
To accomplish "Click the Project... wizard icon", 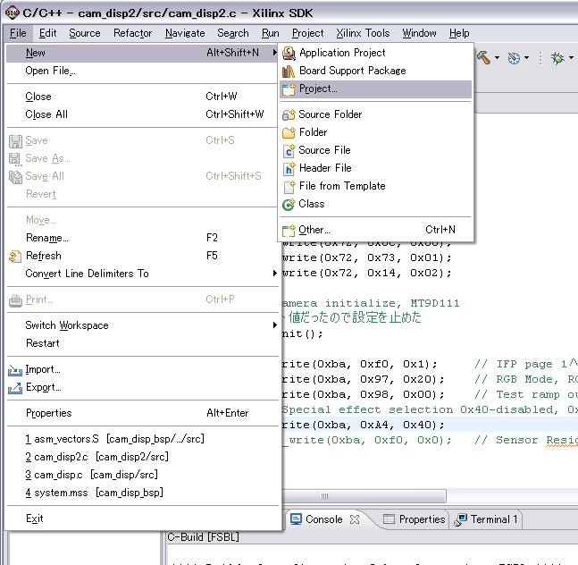I will click(289, 89).
